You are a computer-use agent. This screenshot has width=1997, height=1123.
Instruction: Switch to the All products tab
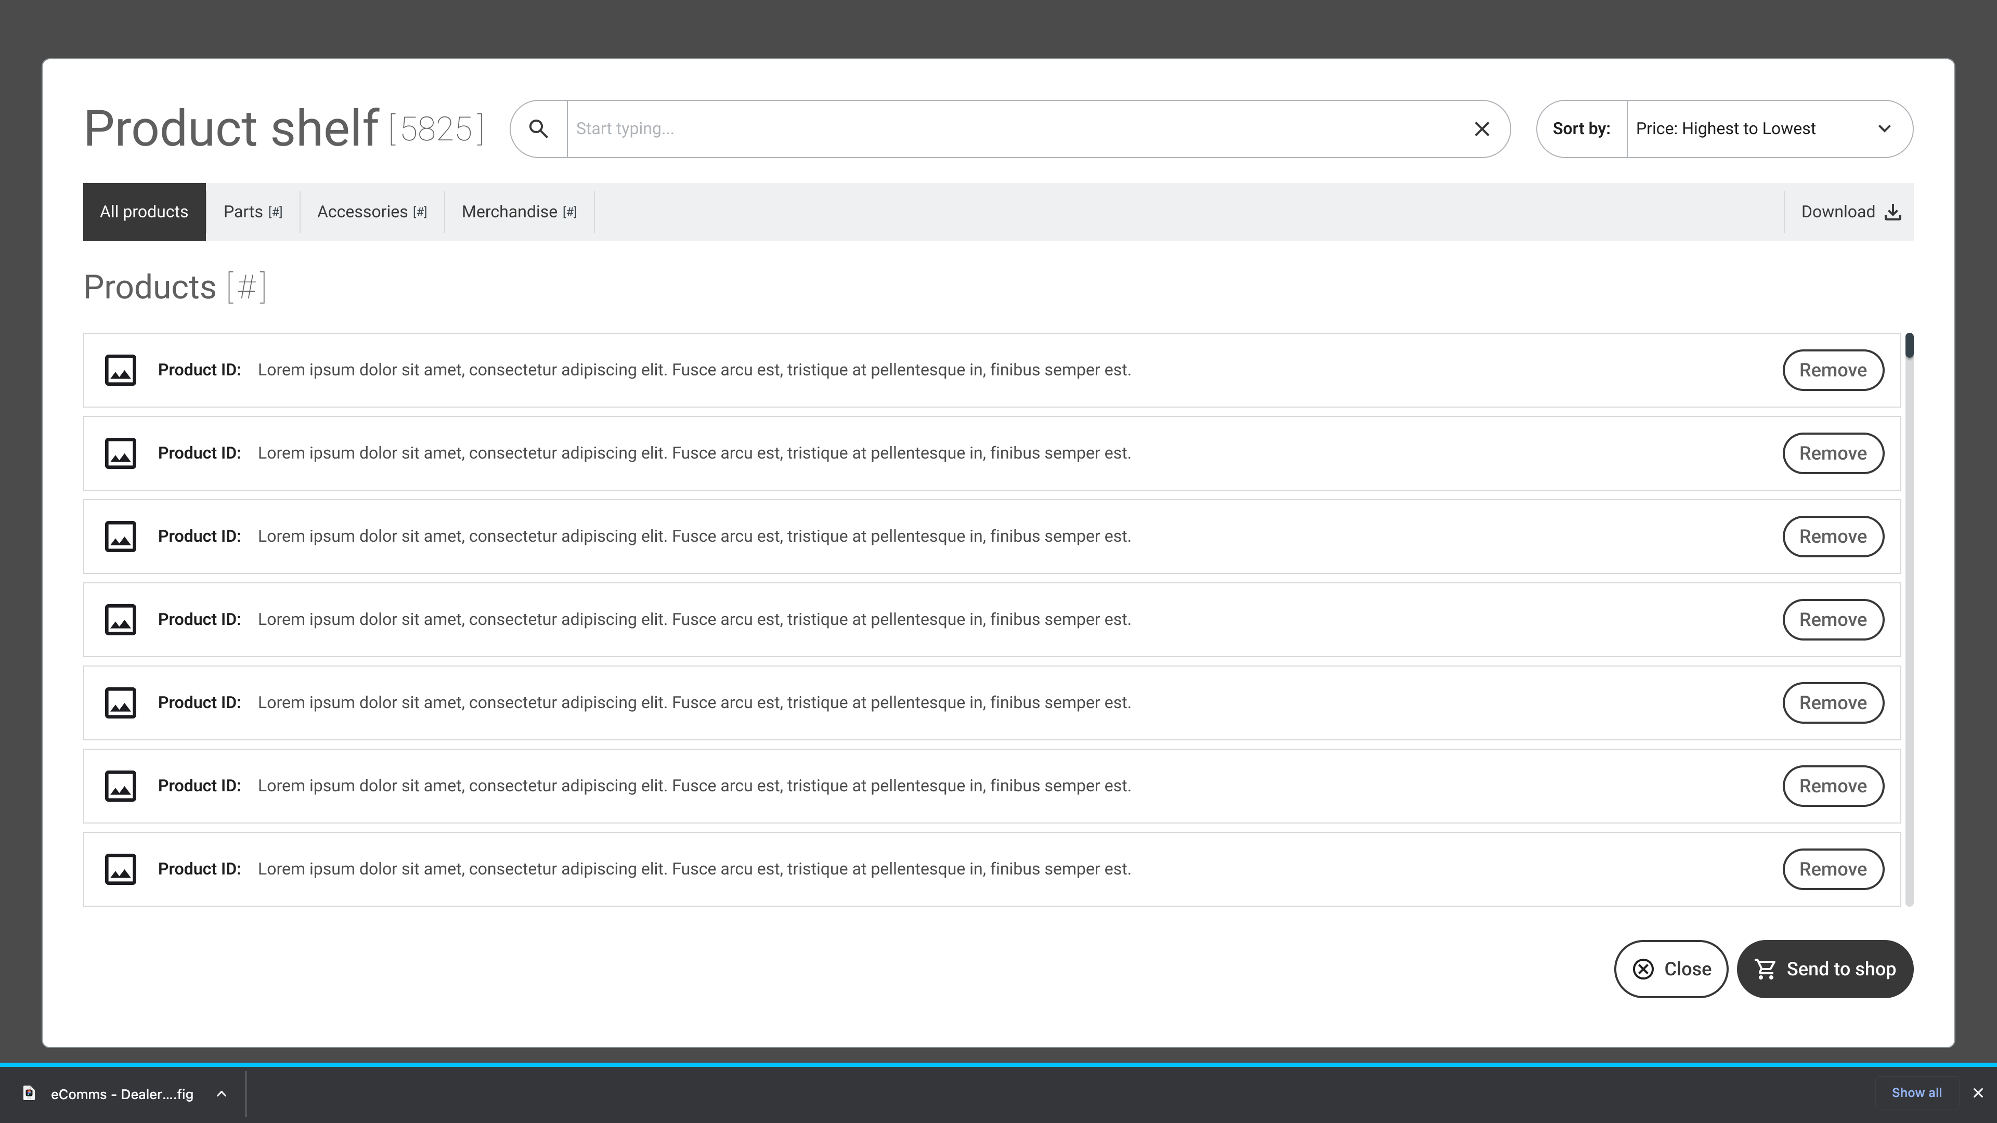[x=144, y=212]
